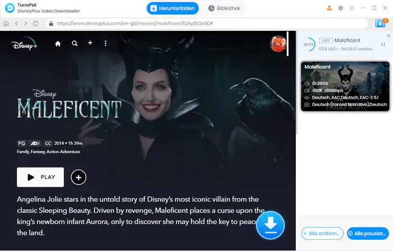The width and height of the screenshot is (393, 251).
Task: Close the download panel with X
Action: point(389,36)
